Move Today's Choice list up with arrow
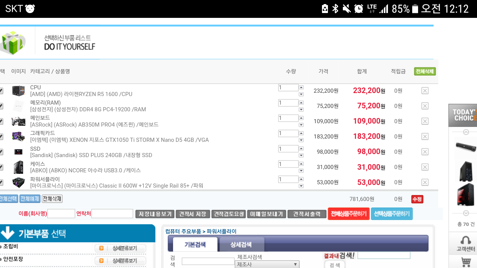 (x=466, y=132)
